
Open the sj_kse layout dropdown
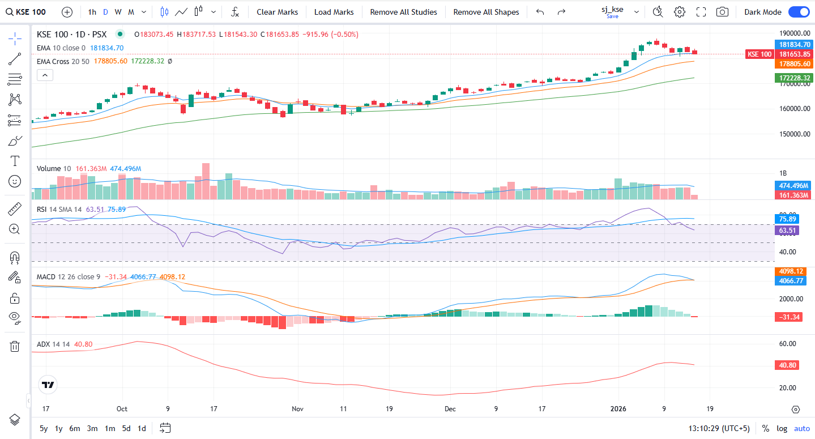tap(637, 12)
